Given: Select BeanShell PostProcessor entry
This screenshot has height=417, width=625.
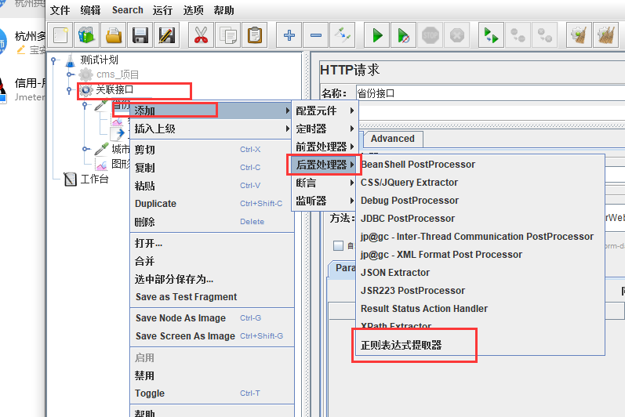Looking at the screenshot, I should (x=480, y=164).
